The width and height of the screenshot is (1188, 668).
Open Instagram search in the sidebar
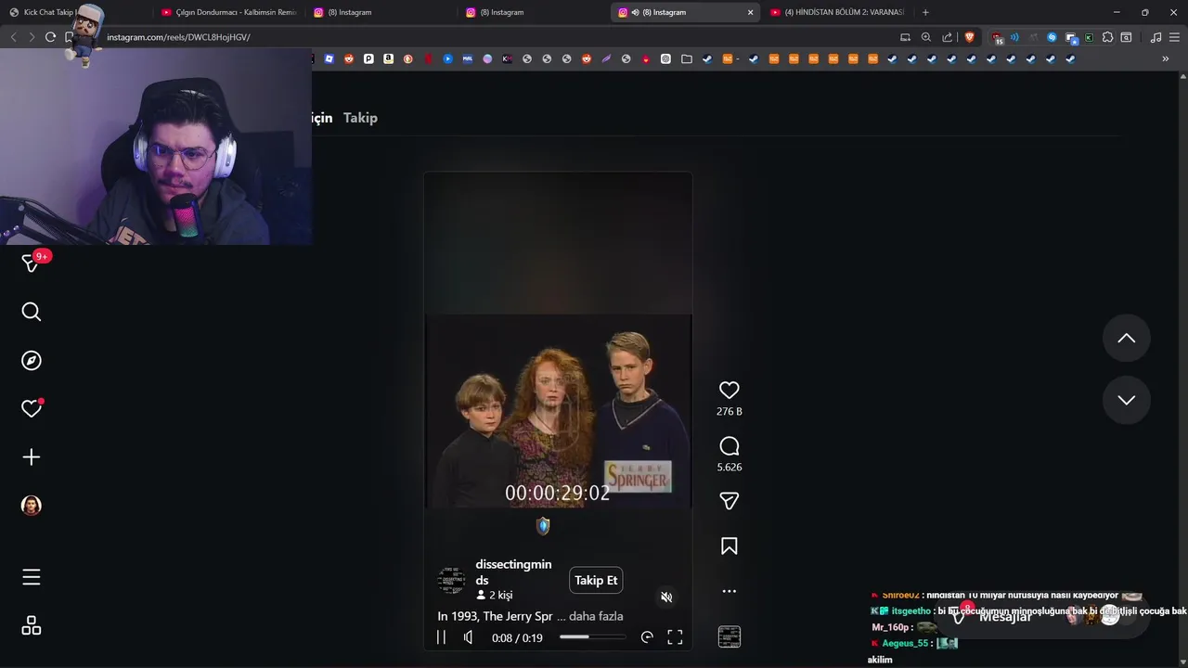click(x=32, y=312)
